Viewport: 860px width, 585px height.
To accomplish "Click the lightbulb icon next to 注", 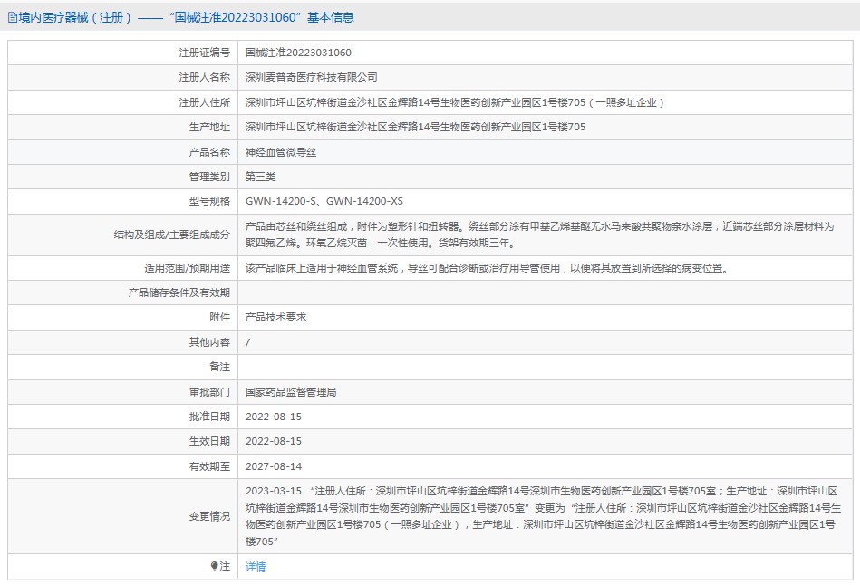I will (x=214, y=566).
